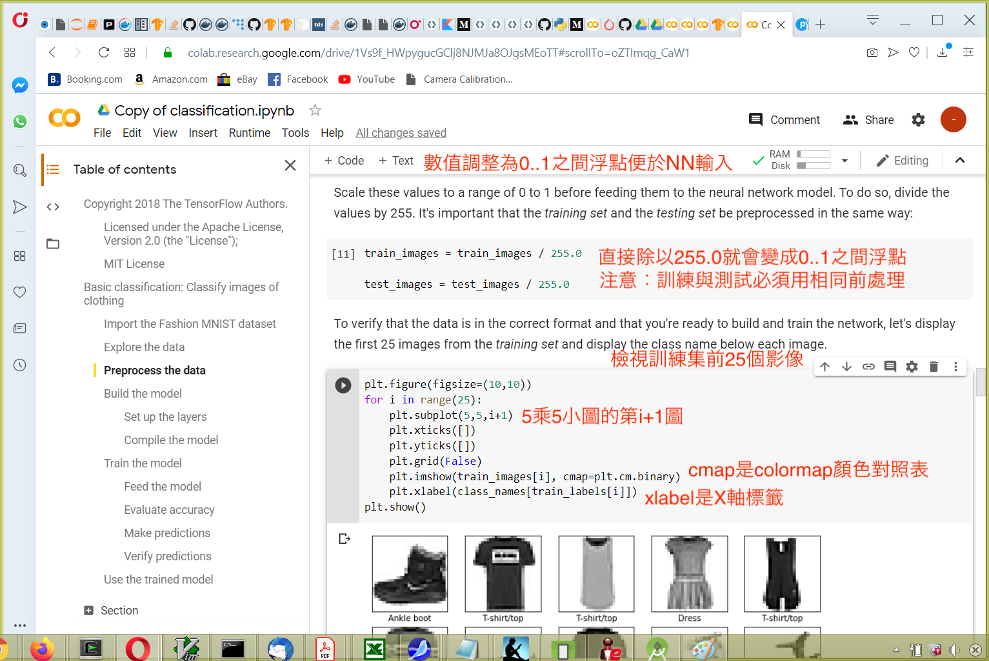Viewport: 989px width, 661px height.
Task: Open Easy Setup sliders icon
Action: [968, 52]
